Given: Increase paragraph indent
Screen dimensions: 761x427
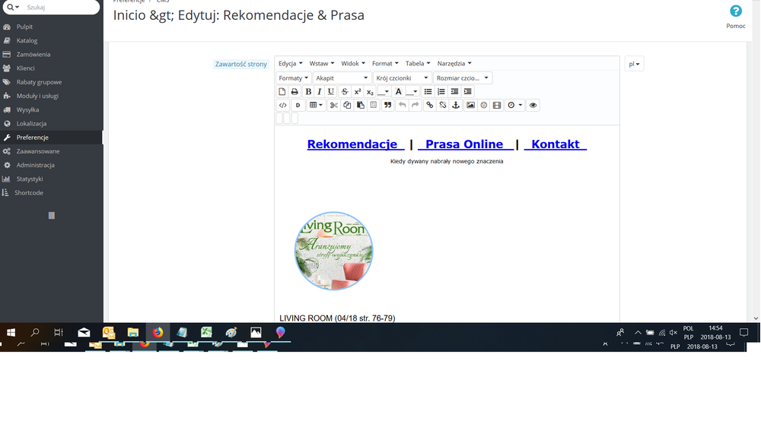Looking at the screenshot, I should coord(467,92).
